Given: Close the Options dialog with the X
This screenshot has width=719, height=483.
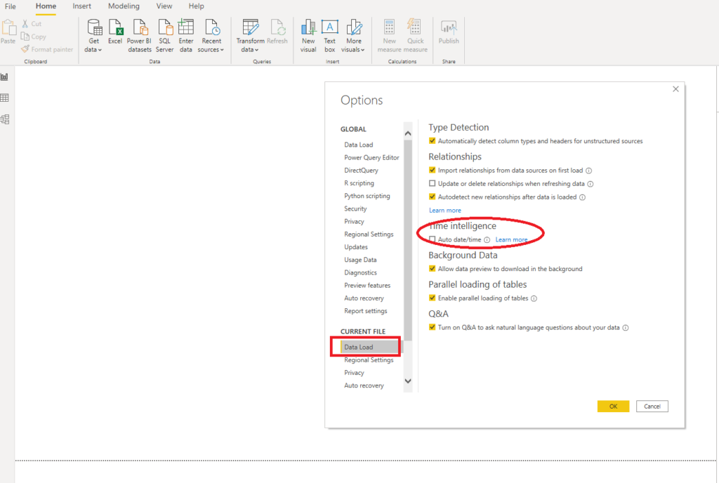Looking at the screenshot, I should [675, 89].
